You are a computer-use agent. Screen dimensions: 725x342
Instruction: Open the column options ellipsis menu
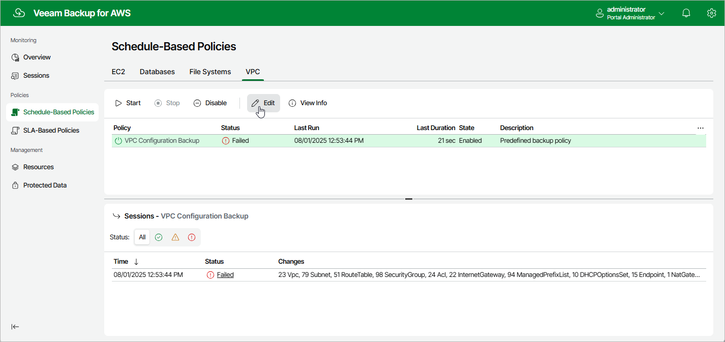[x=701, y=128]
